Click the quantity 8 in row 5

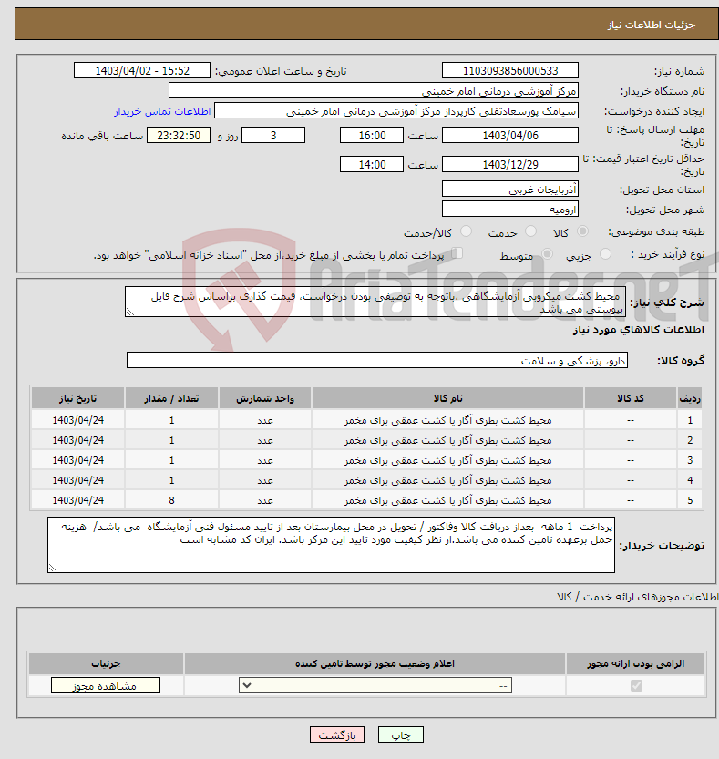[x=171, y=500]
